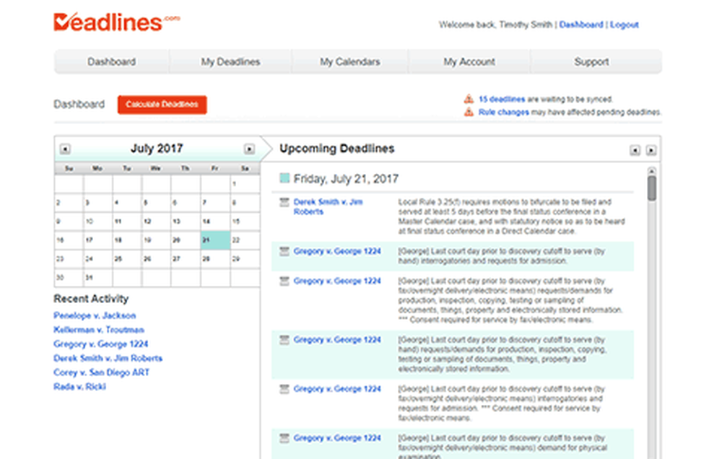Select day 4 on the July calendar
The width and height of the screenshot is (722, 459).
(126, 203)
